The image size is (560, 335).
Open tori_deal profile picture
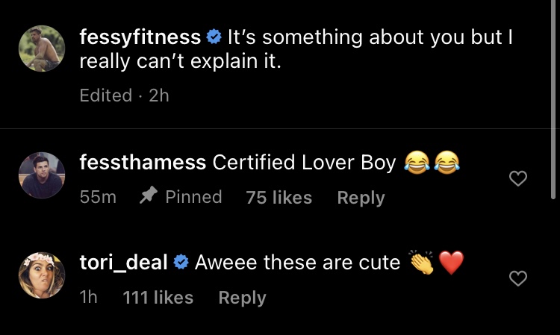[x=42, y=275]
